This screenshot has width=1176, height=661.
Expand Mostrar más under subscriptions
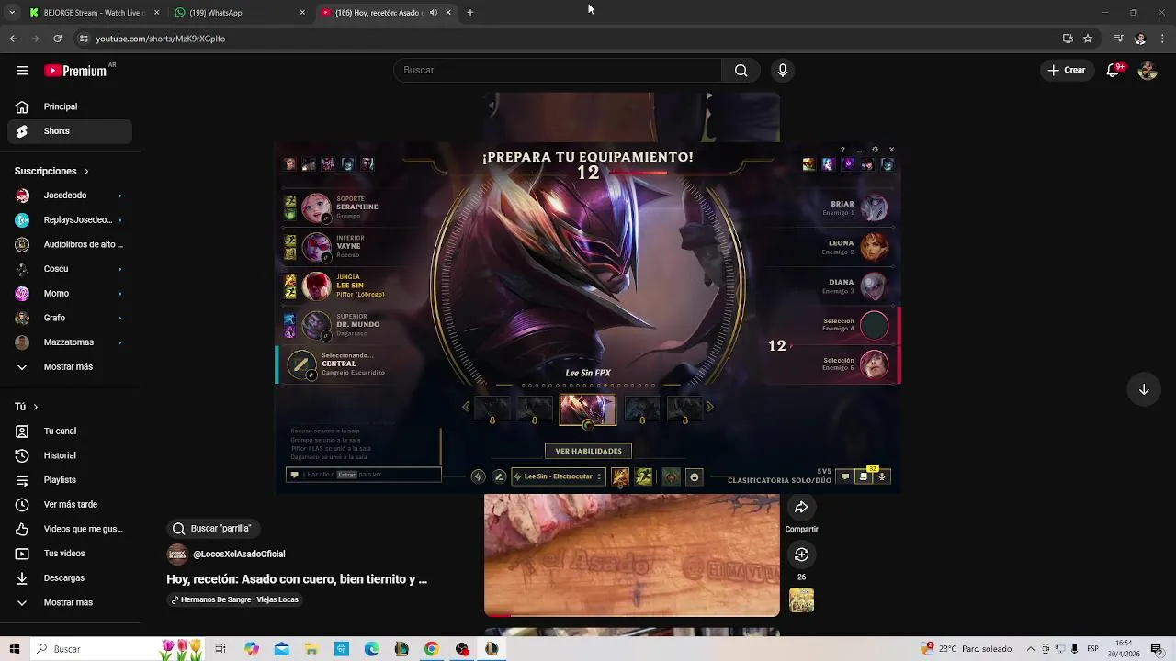(70, 366)
